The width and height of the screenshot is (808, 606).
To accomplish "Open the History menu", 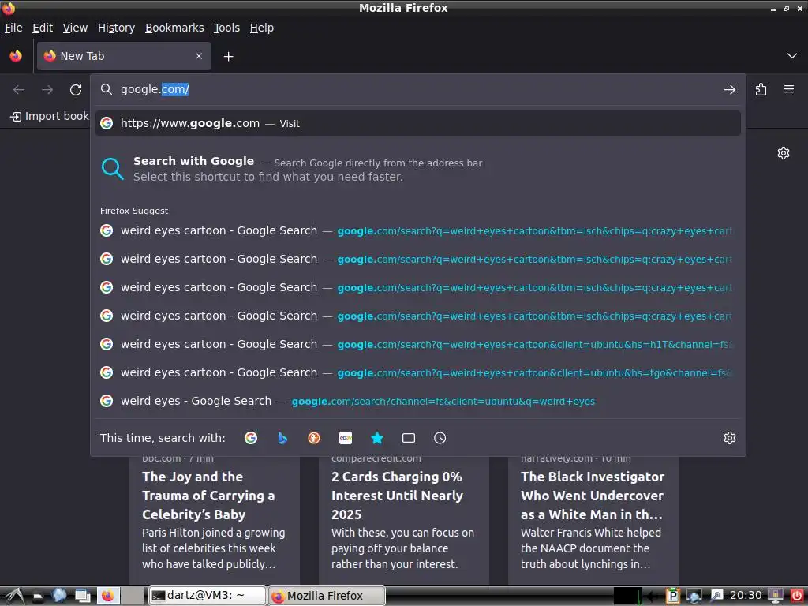I will click(x=117, y=28).
